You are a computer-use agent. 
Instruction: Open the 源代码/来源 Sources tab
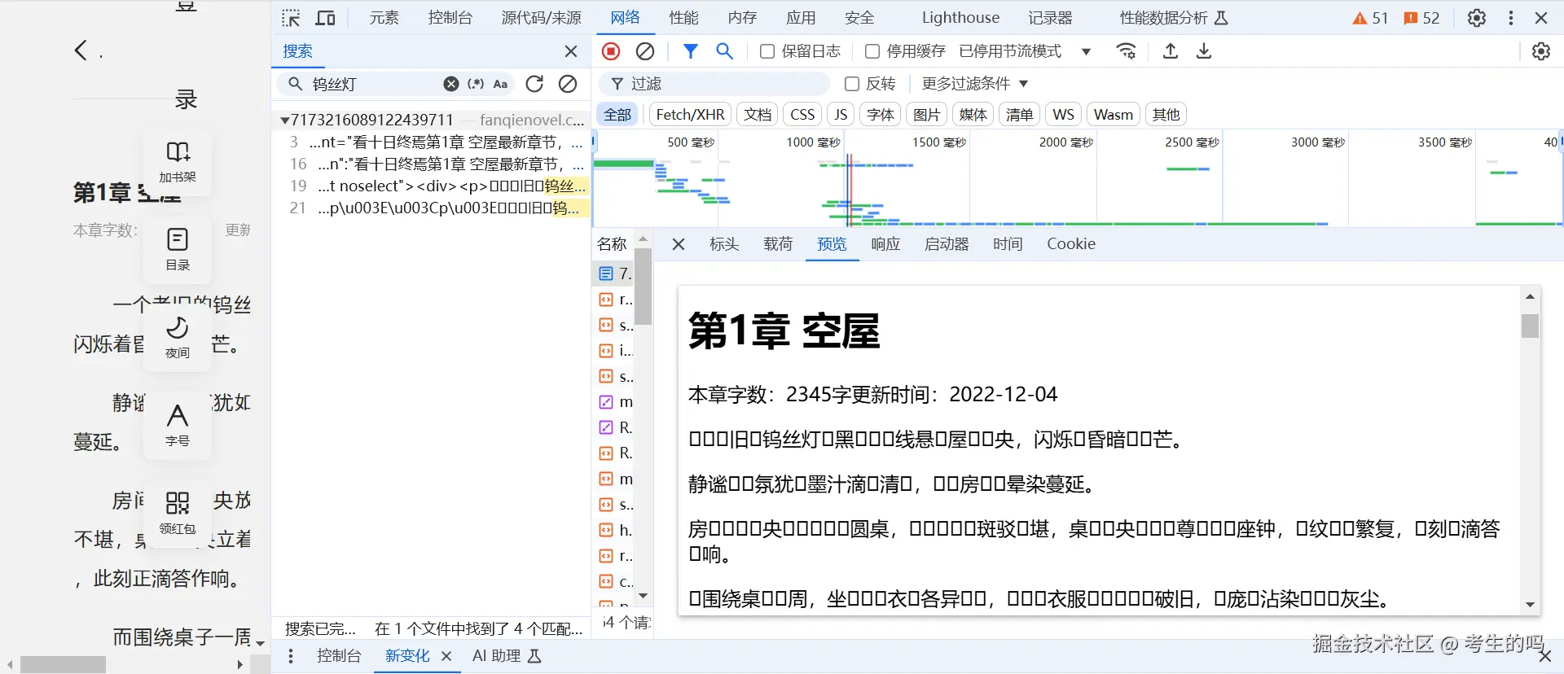[542, 18]
